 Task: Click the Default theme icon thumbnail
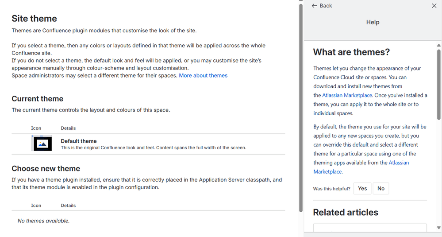coord(42,144)
